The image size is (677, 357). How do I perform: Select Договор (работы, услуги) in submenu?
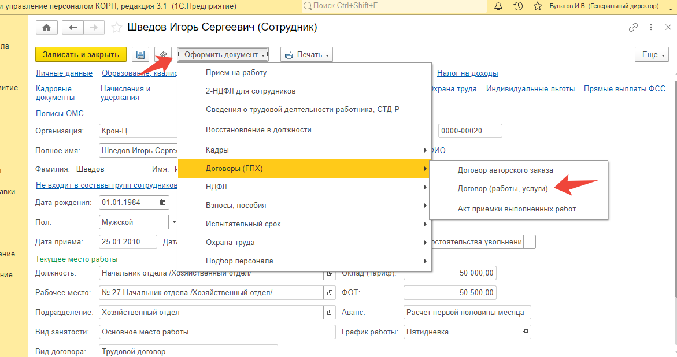click(502, 188)
